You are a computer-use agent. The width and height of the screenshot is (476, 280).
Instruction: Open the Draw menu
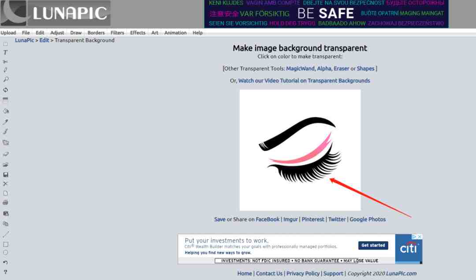coord(76,33)
